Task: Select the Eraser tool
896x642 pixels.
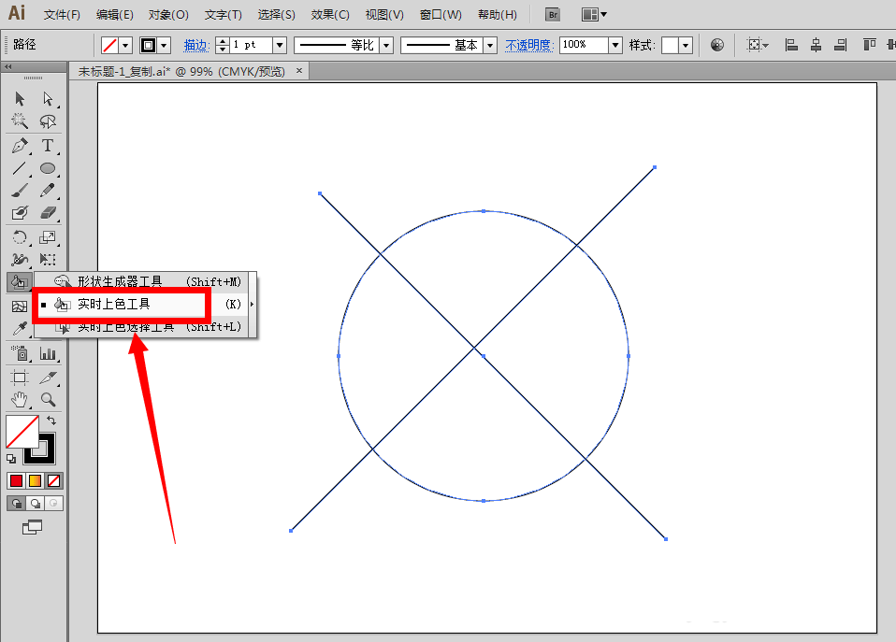Action: (48, 213)
